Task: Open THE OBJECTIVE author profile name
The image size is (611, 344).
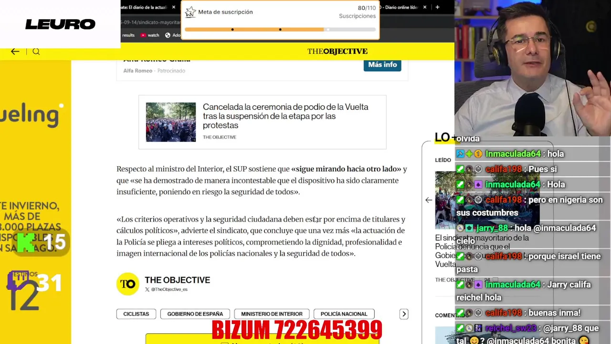Action: click(x=177, y=280)
